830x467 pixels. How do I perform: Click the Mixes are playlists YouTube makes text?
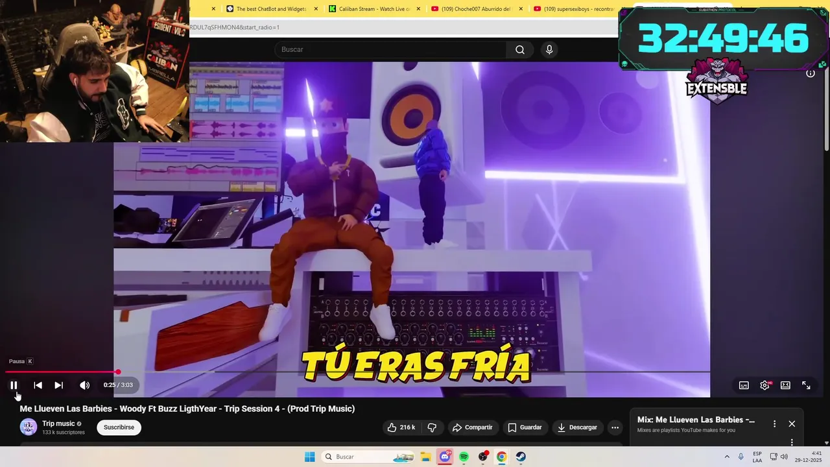[686, 430]
